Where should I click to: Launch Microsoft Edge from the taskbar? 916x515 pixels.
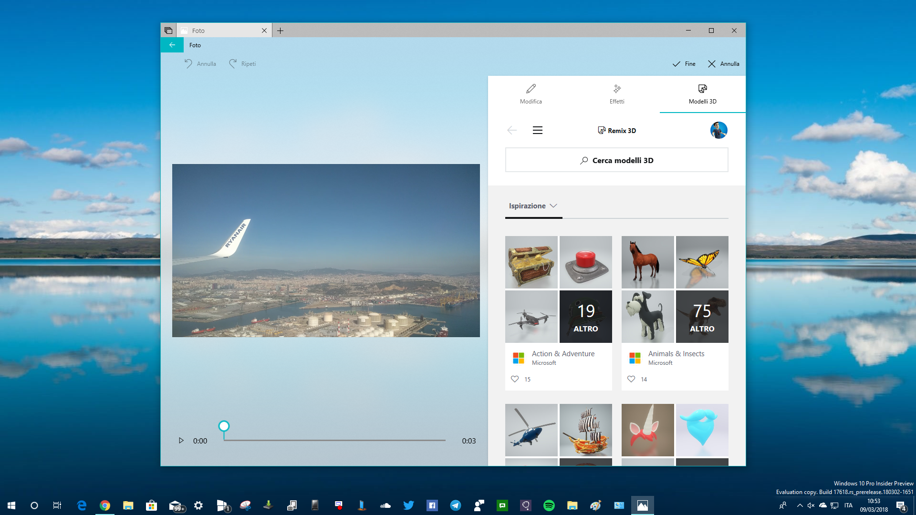tap(82, 505)
